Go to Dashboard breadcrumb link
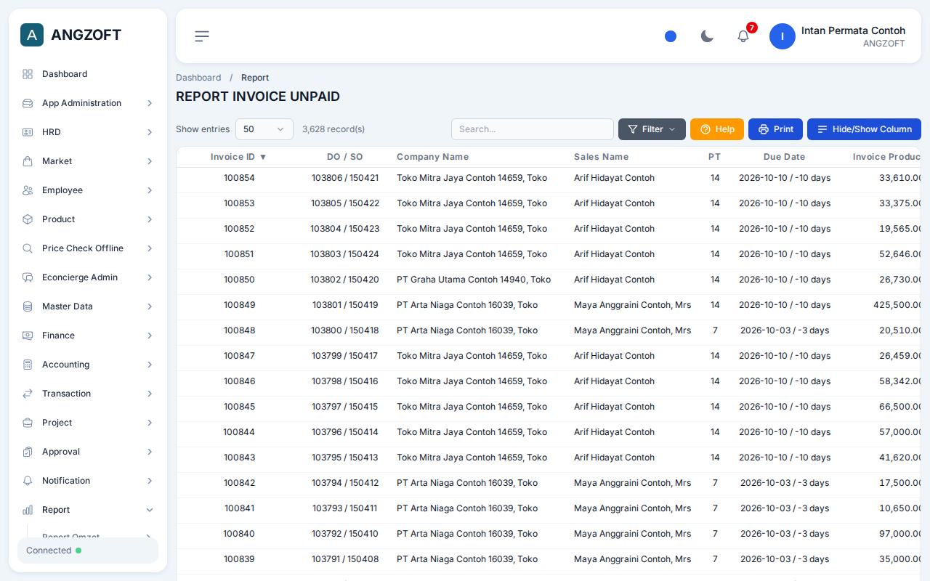This screenshot has width=930, height=581. (x=198, y=78)
